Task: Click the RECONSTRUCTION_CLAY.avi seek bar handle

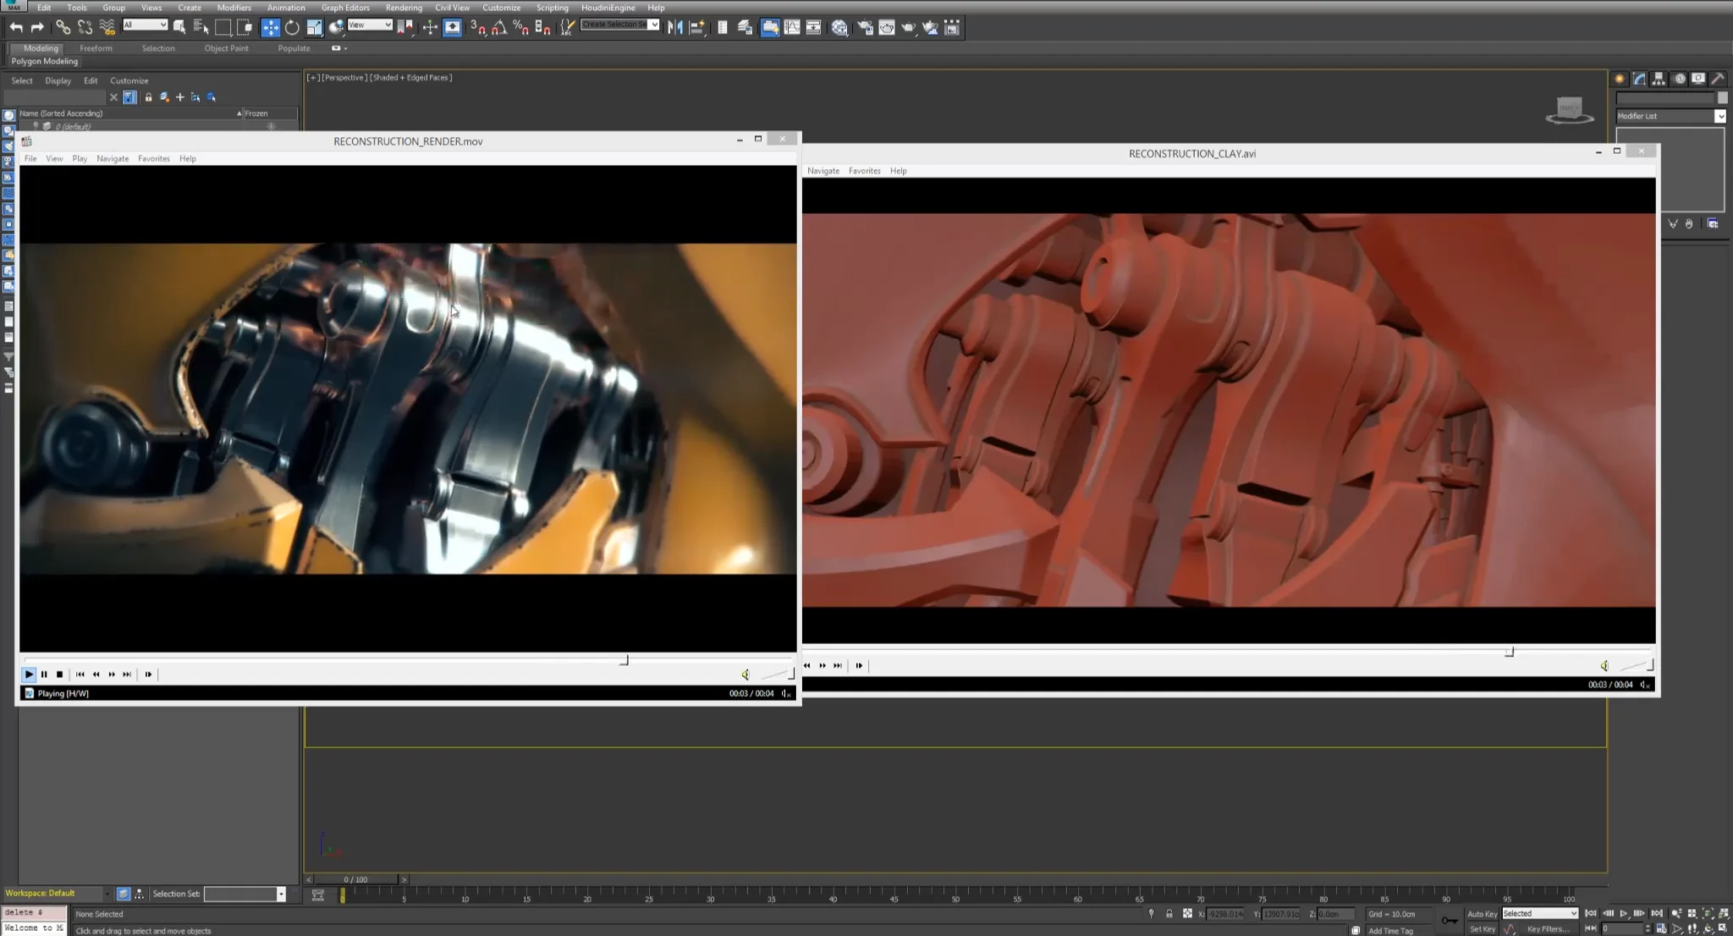Action: coord(1510,652)
